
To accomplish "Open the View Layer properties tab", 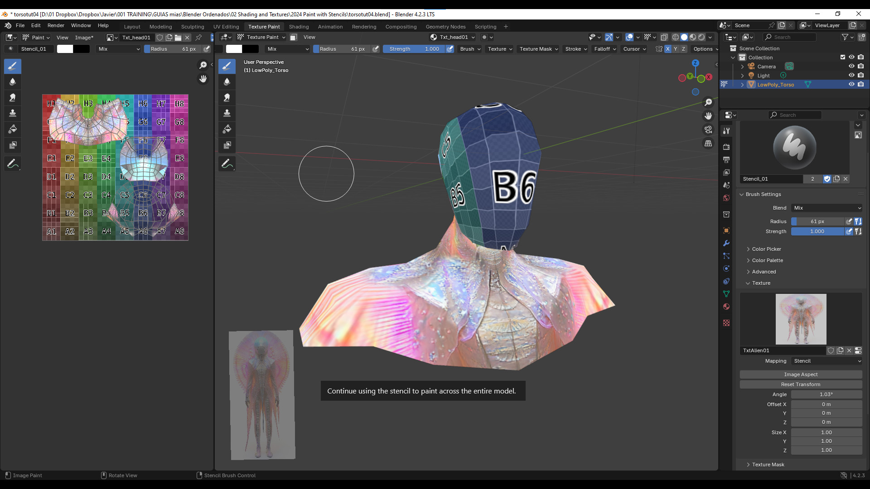I will [726, 173].
